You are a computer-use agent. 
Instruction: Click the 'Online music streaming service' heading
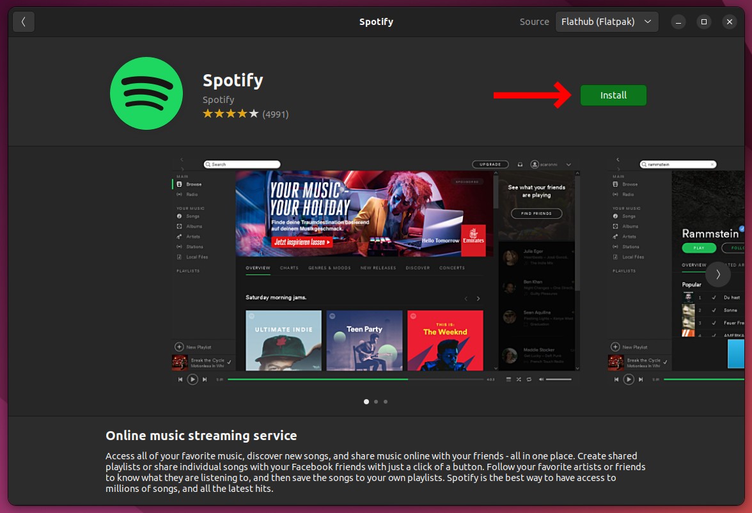[201, 435]
